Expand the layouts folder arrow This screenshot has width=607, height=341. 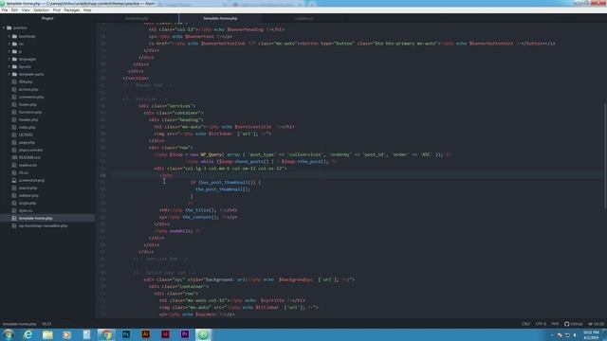point(9,66)
